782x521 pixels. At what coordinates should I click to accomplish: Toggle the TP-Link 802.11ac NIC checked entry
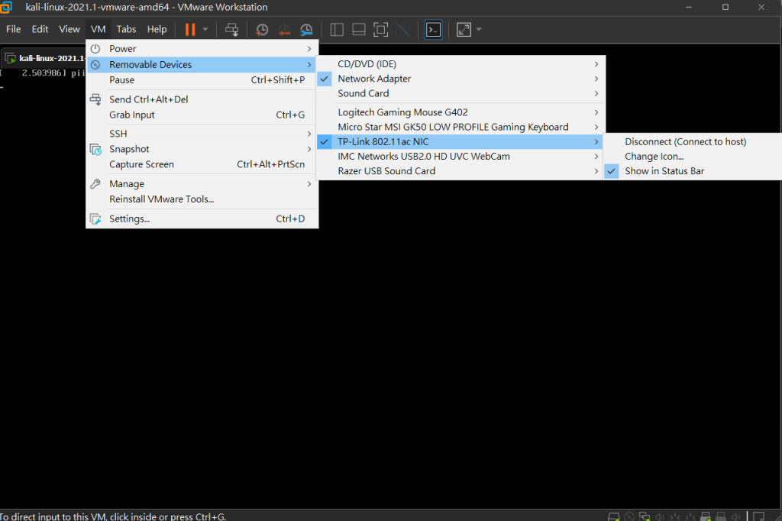[x=459, y=142]
